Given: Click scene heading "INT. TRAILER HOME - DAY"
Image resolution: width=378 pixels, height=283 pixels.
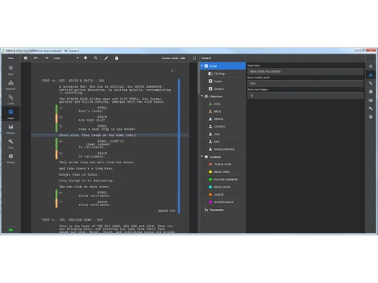Looking at the screenshot, I should point(81,220).
